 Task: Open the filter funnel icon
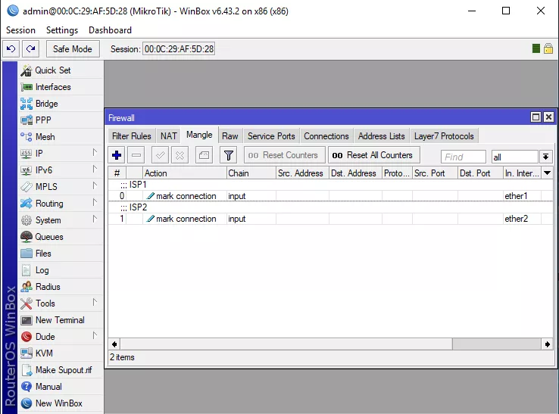pos(229,155)
